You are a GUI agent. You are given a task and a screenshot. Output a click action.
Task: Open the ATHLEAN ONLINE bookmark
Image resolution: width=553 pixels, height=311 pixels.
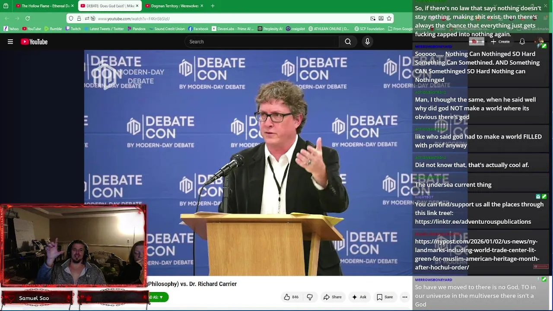(x=329, y=29)
